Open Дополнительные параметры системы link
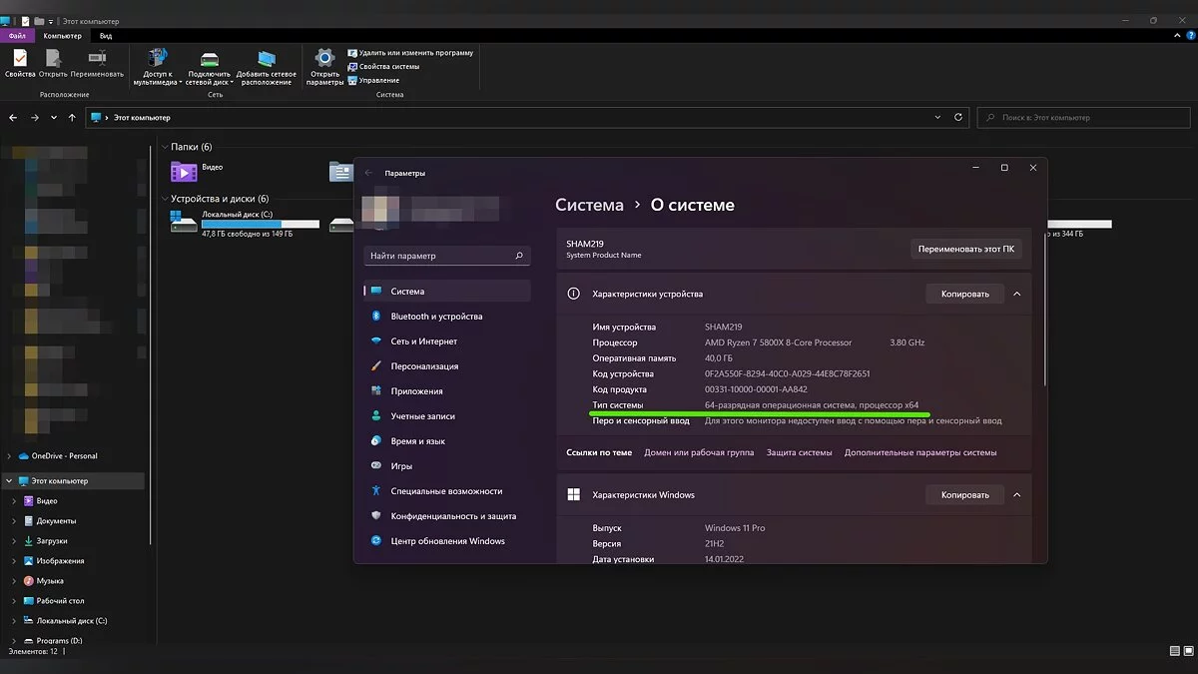1198x674 pixels. [919, 452]
